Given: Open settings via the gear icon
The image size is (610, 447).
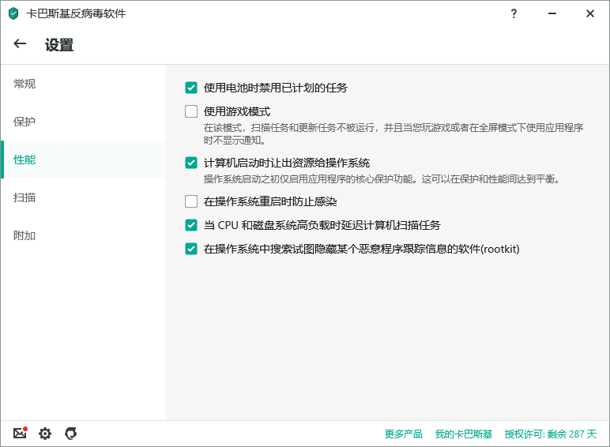Looking at the screenshot, I should tap(45, 434).
